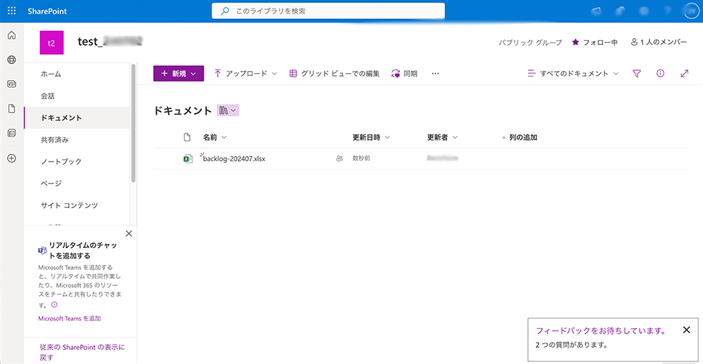Open the 新規 dropdown button
703x364 pixels.
pos(179,74)
